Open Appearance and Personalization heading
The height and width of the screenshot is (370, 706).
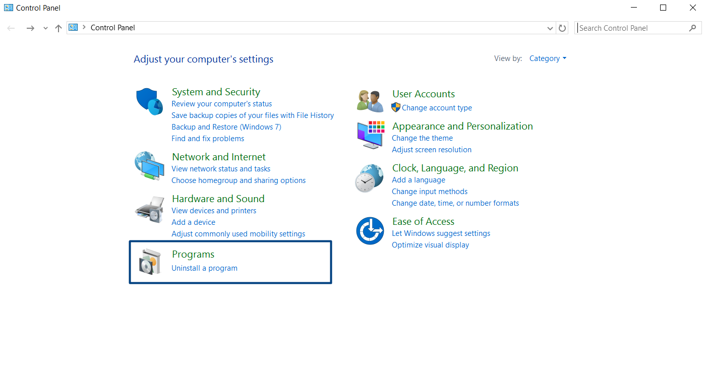[x=462, y=126]
